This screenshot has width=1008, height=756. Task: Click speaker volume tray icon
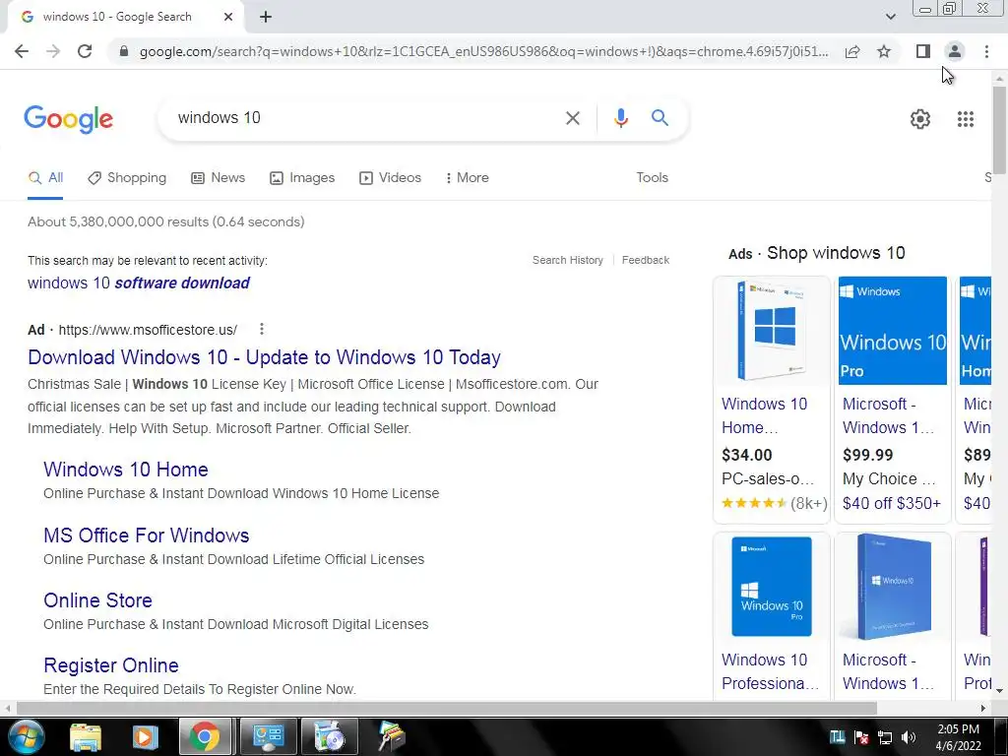pyautogui.click(x=909, y=737)
